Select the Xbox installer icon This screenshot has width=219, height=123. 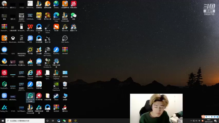(x=13, y=39)
